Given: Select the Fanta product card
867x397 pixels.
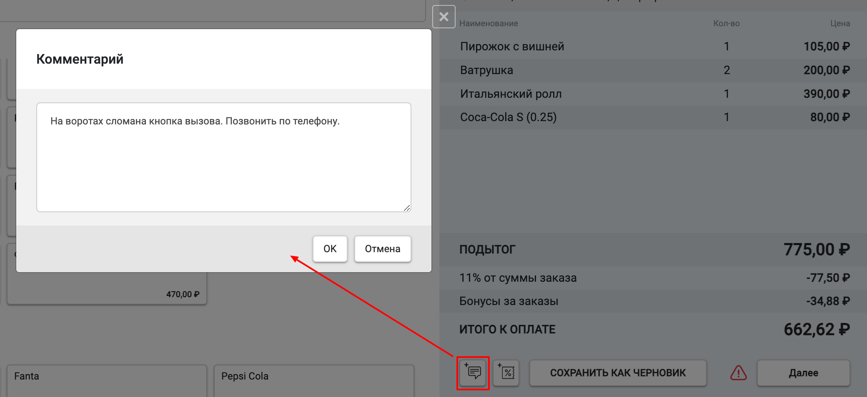Looking at the screenshot, I should click(107, 381).
